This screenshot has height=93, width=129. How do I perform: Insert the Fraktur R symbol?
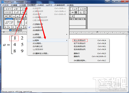(26, 27)
